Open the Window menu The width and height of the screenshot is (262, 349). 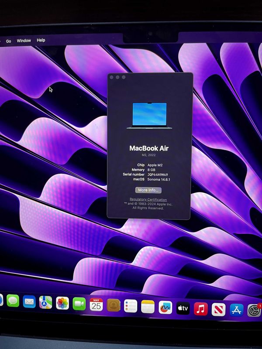click(x=24, y=41)
